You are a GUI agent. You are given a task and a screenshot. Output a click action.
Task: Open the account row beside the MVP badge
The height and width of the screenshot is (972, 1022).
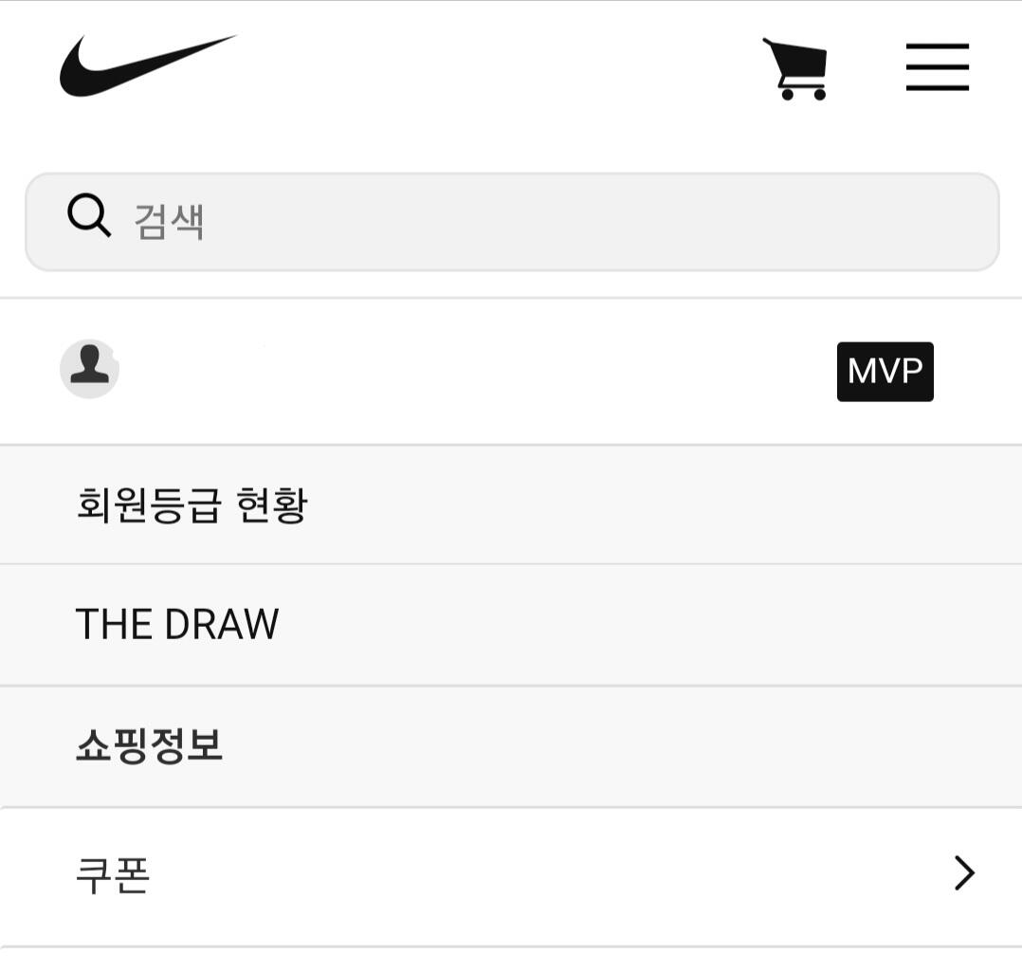(x=511, y=371)
